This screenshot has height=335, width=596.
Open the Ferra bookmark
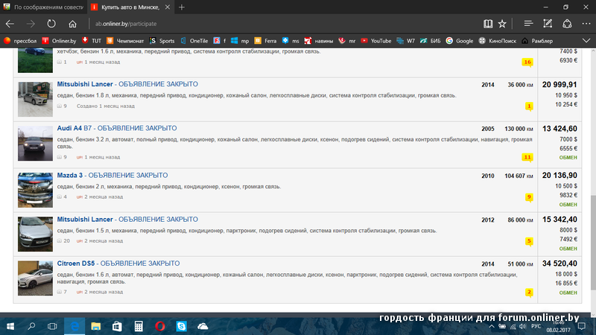pos(265,41)
